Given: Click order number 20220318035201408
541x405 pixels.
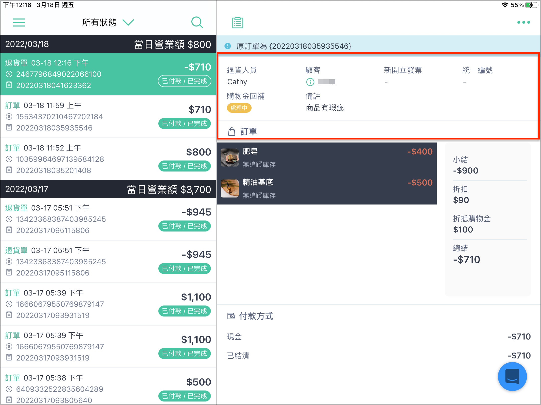Looking at the screenshot, I should pos(54,170).
